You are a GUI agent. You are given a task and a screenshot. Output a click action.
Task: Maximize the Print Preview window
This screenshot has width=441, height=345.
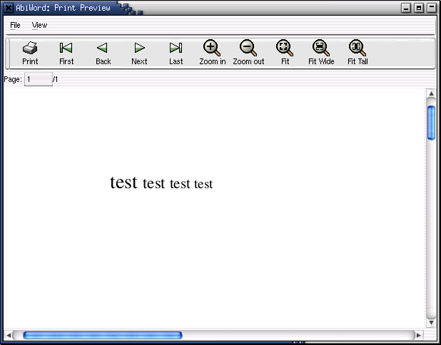pyautogui.click(x=419, y=8)
